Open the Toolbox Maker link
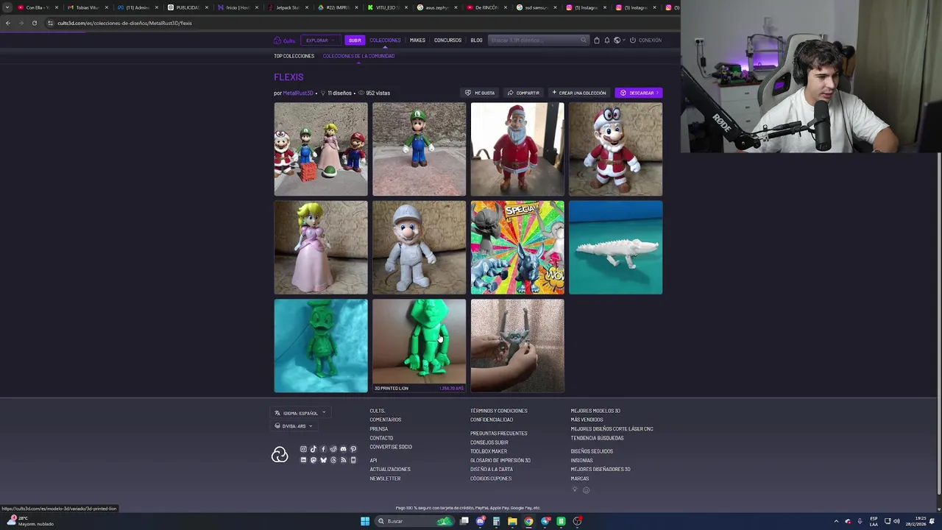The width and height of the screenshot is (942, 530). 489,451
